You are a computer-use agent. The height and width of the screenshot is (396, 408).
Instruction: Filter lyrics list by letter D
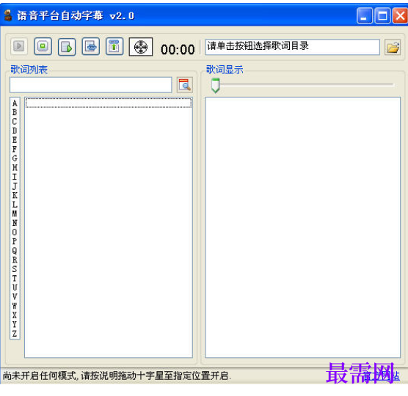coord(15,131)
